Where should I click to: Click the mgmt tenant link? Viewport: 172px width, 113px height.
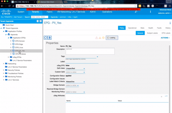pyautogui.click(x=75, y=17)
